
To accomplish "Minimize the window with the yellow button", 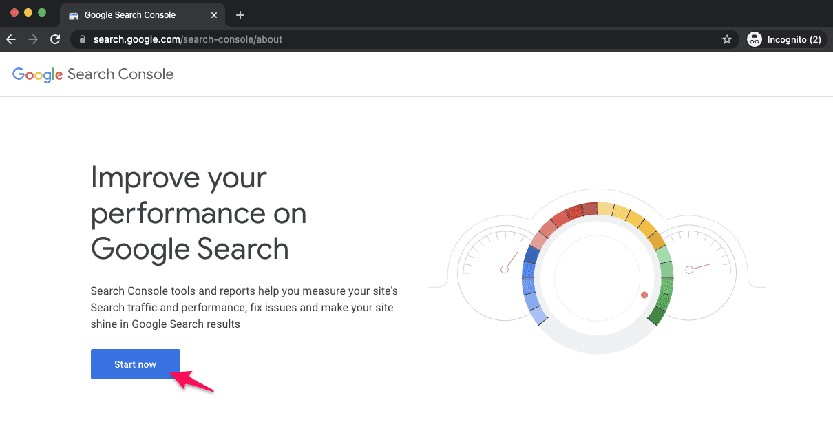I will click(x=28, y=12).
